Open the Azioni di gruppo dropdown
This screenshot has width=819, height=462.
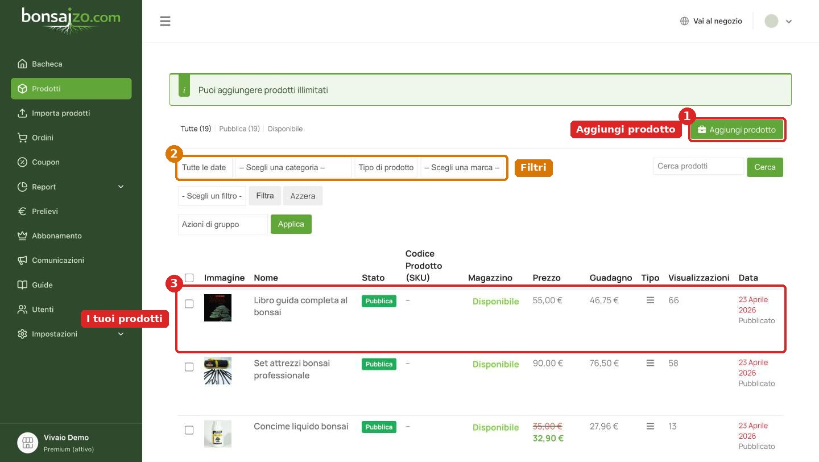[x=222, y=224]
